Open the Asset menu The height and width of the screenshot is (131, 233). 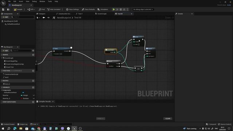tap(21, 1)
